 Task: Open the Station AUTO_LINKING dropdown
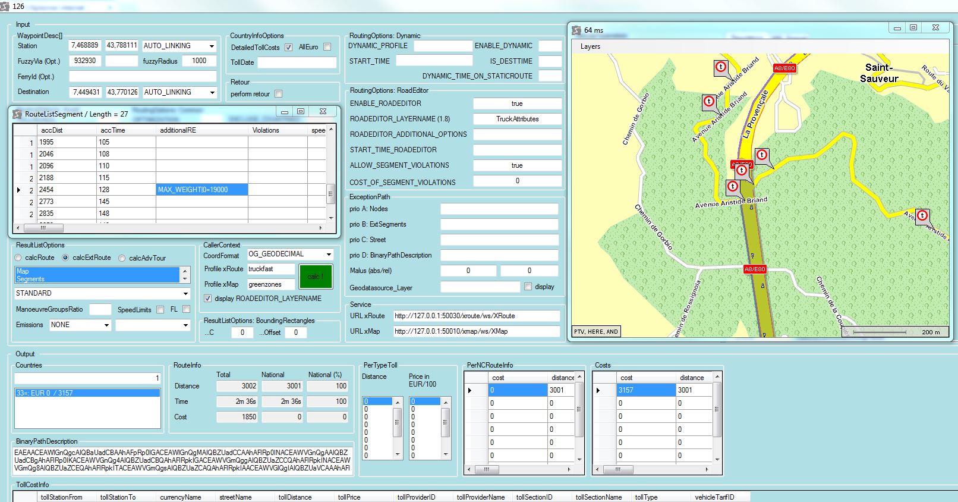pos(212,46)
